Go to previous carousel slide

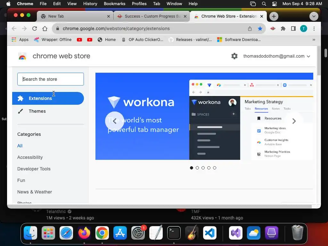[x=114, y=121]
